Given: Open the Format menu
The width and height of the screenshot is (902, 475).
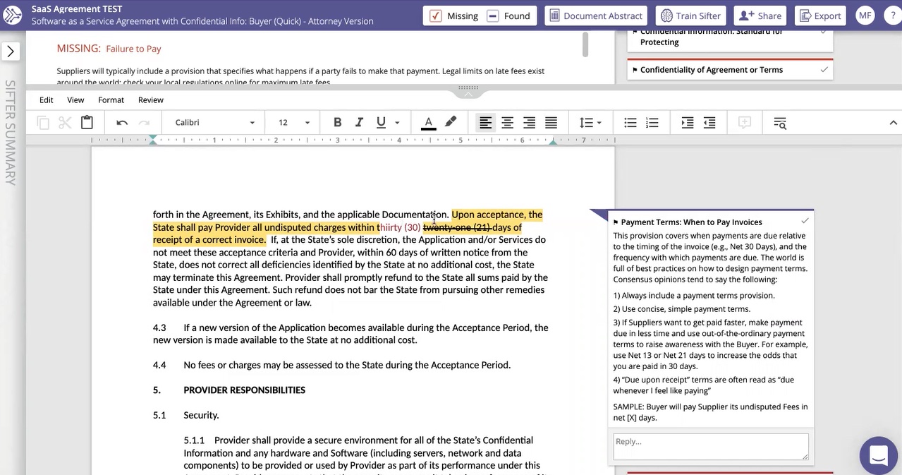Looking at the screenshot, I should pos(110,100).
